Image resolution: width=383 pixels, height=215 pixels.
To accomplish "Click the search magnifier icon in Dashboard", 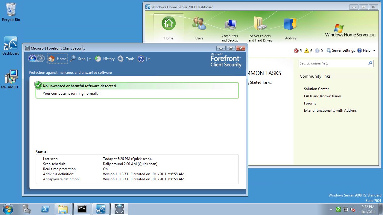I will tap(370, 63).
